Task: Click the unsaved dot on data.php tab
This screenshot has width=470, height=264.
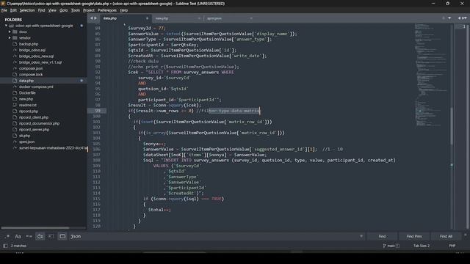Action: (147, 18)
